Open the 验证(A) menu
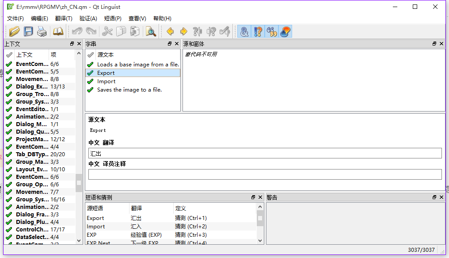Image resolution: width=449 pixels, height=258 pixels. (x=88, y=18)
